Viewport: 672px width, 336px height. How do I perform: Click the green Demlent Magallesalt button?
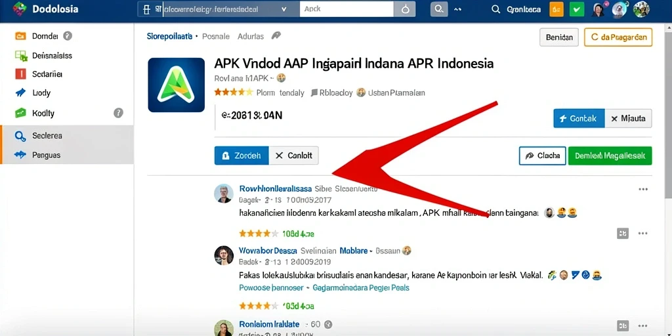pyautogui.click(x=610, y=156)
